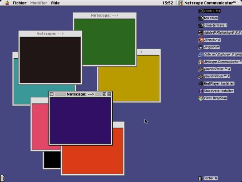
Task: Collapse the purple Netscape window with the windowshade box
Action: coord(109,94)
